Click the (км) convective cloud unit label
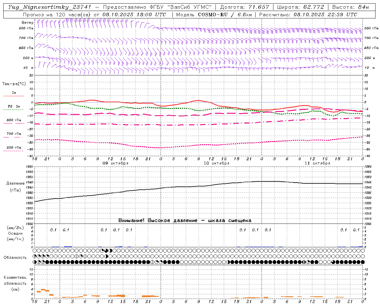Image resolution: width=380 pixels, height=304 pixels. pos(15,289)
